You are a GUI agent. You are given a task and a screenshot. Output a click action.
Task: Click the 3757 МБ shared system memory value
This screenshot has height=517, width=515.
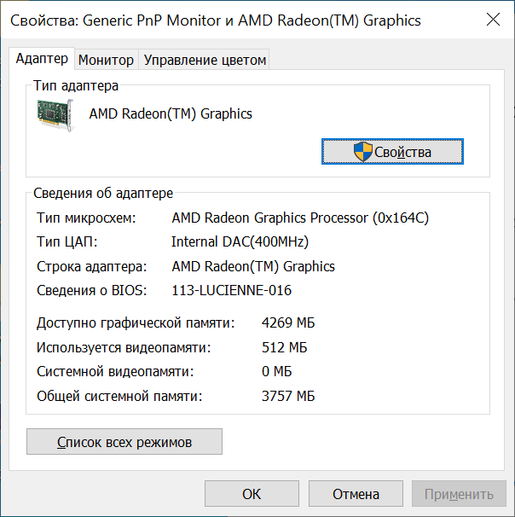coord(288,396)
